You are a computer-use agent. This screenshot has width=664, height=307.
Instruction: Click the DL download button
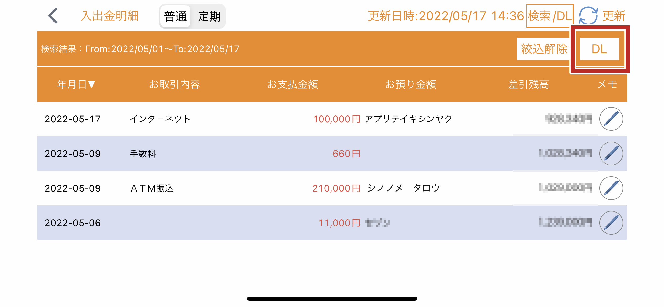(x=599, y=49)
